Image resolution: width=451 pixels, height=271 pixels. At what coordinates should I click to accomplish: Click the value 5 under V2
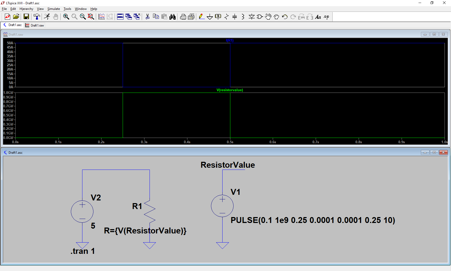point(93,226)
